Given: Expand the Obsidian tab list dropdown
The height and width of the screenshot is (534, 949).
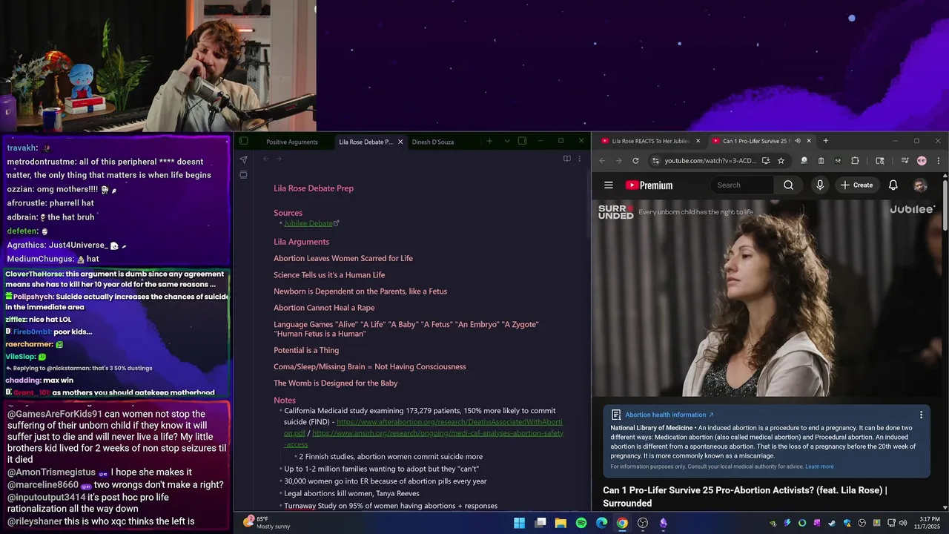Looking at the screenshot, I should (x=507, y=141).
